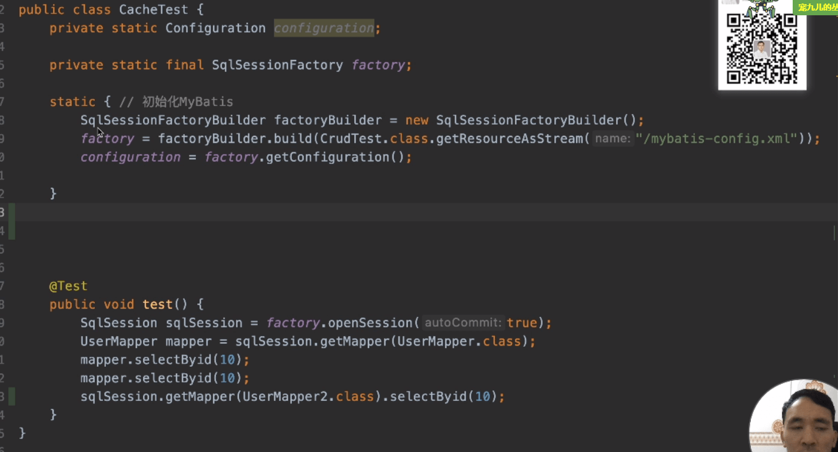The height and width of the screenshot is (452, 838).
Task: Click the highlighted "configuration" field declaration
Action: coord(324,28)
